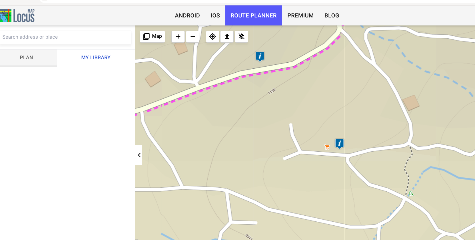Focus the Search address or place field

click(65, 37)
